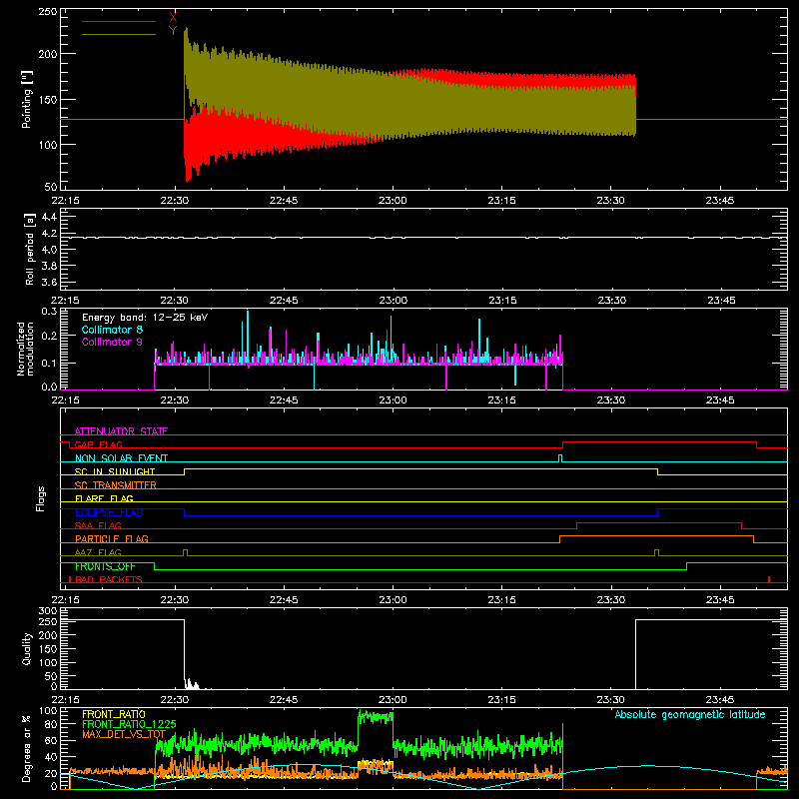Click the 'Flags' axis title
The width and height of the screenshot is (799, 799).
[41, 498]
